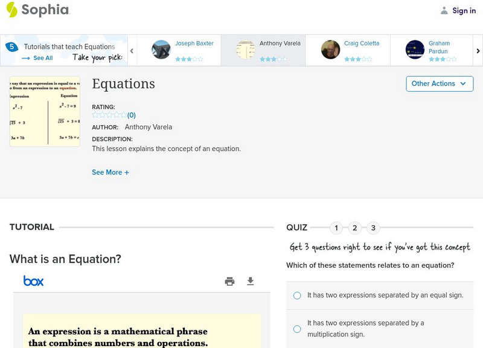The width and height of the screenshot is (483, 348).
Task: Click the Sign in link
Action: [x=464, y=10]
